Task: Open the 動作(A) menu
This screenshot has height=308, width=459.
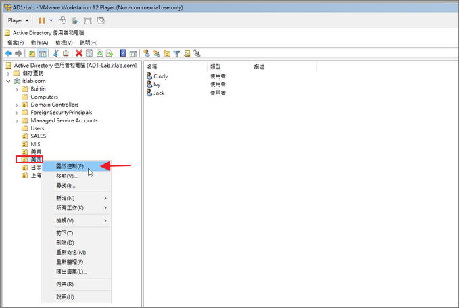Action: [x=39, y=43]
